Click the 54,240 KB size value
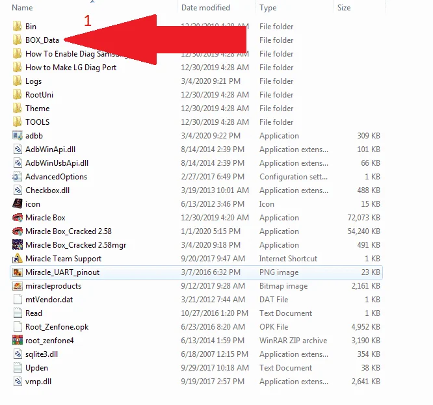The width and height of the screenshot is (433, 405). click(363, 231)
